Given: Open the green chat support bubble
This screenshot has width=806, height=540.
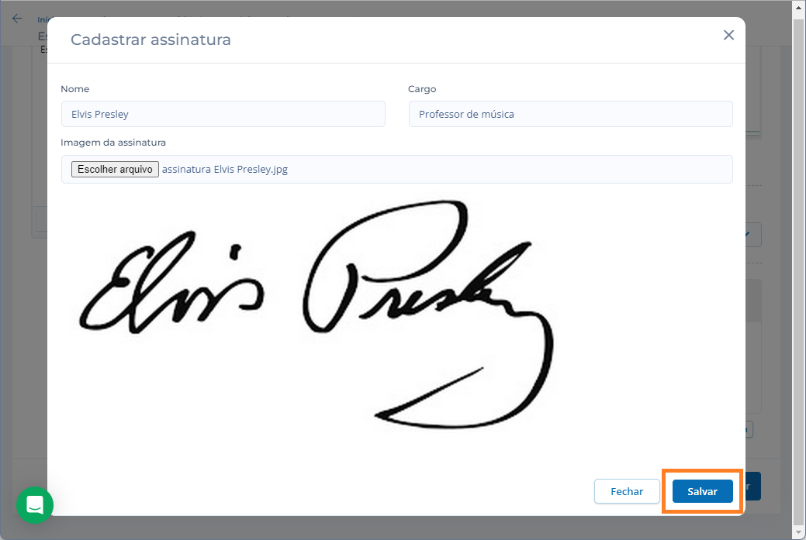Looking at the screenshot, I should point(35,504).
